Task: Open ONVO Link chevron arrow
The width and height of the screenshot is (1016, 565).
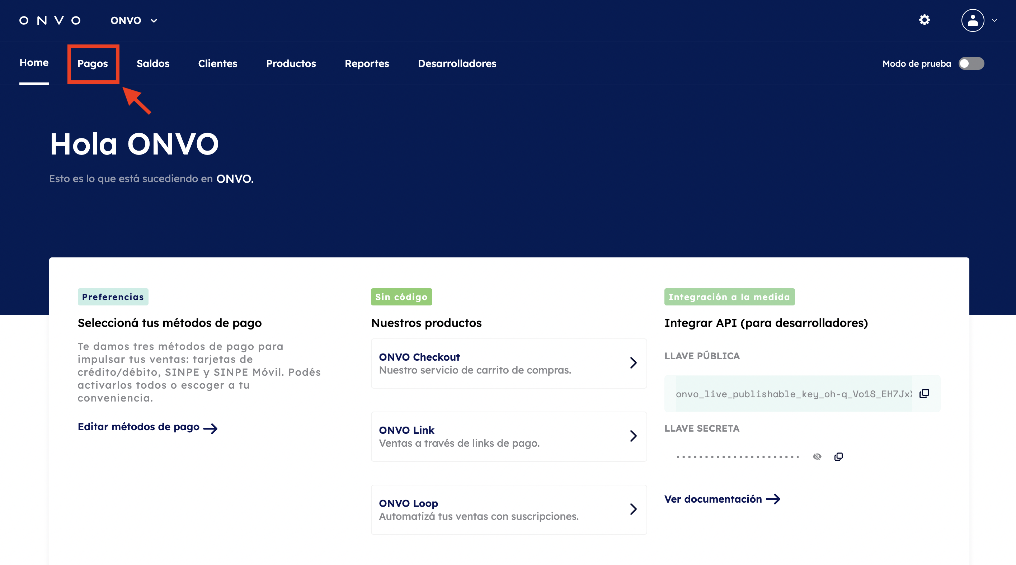Action: (x=634, y=436)
